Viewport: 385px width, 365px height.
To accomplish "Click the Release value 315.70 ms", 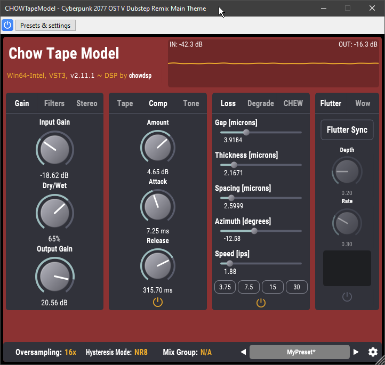I will pos(158,290).
